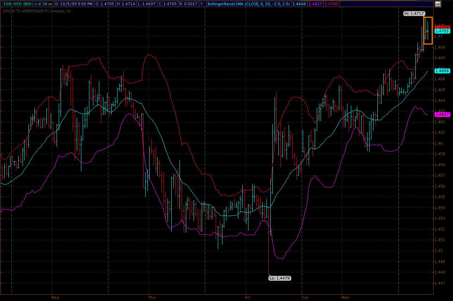Click the date field D: 10/5/09 9:00 PM
The image size is (453, 301).
pyautogui.click(x=74, y=4)
